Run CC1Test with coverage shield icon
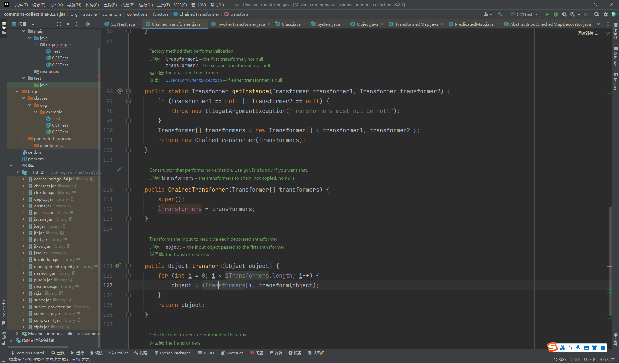The image size is (619, 363). pyautogui.click(x=564, y=14)
